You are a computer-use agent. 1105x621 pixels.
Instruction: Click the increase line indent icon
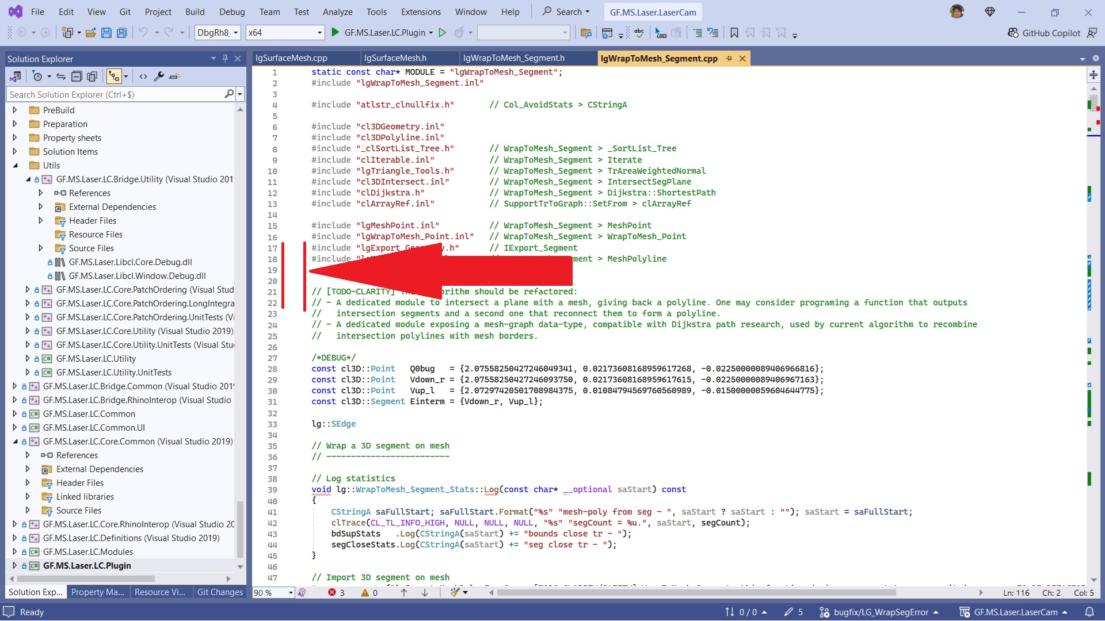coord(698,33)
